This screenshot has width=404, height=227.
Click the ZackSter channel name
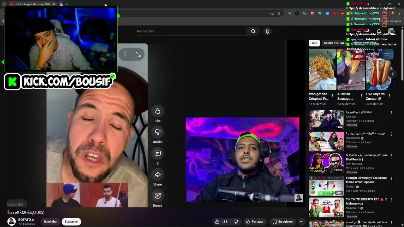click(x=351, y=117)
